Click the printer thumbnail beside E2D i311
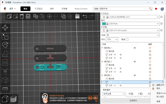 click(x=104, y=31)
